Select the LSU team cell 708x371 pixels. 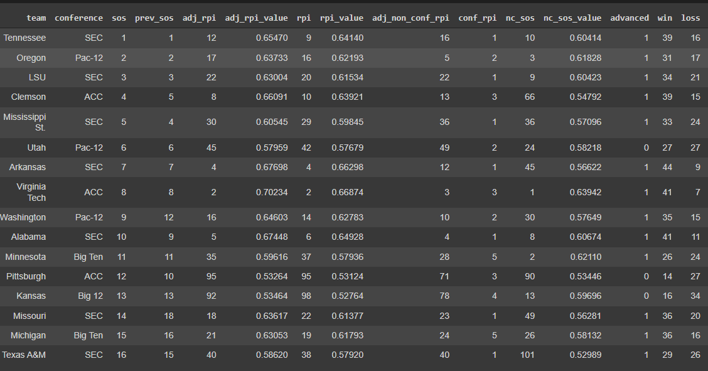37,77
